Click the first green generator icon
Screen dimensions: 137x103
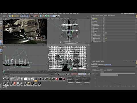[46, 16]
